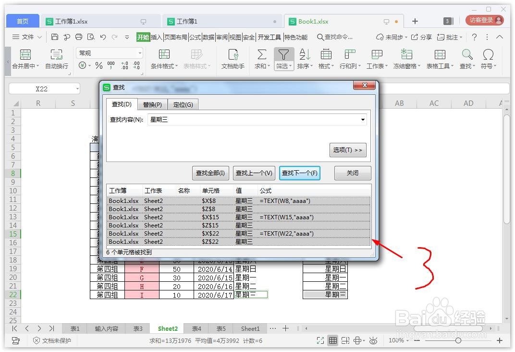Screen dimensions: 515x352
Task: Open the 求和 (AutoSum) tool
Action: 261,58
